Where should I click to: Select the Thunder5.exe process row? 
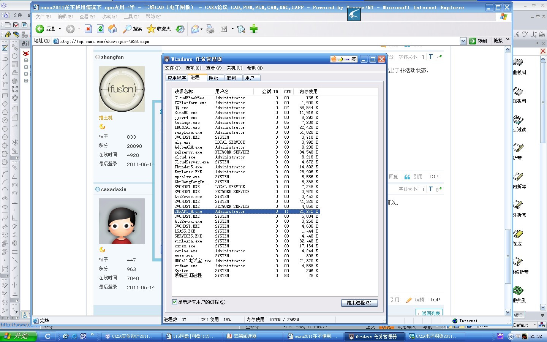[246, 167]
